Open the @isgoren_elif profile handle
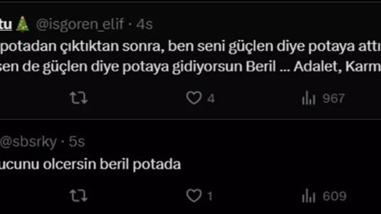381x214 pixels. tap(80, 24)
